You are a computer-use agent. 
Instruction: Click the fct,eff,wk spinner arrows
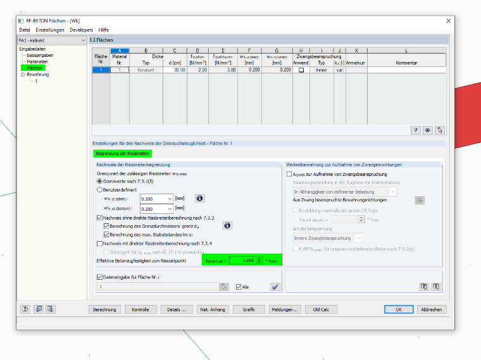[259, 260]
